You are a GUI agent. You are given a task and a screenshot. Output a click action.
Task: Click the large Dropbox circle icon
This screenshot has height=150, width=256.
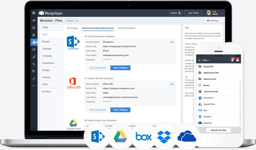coord(164,137)
